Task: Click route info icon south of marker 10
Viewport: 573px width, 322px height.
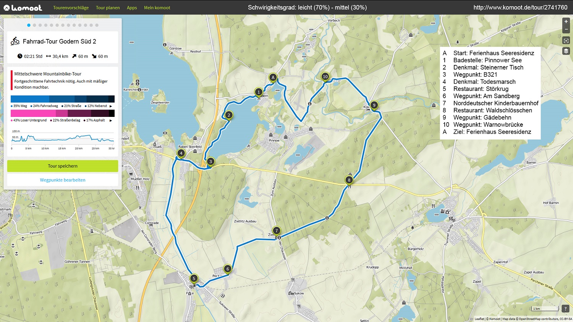Action: 310,104
